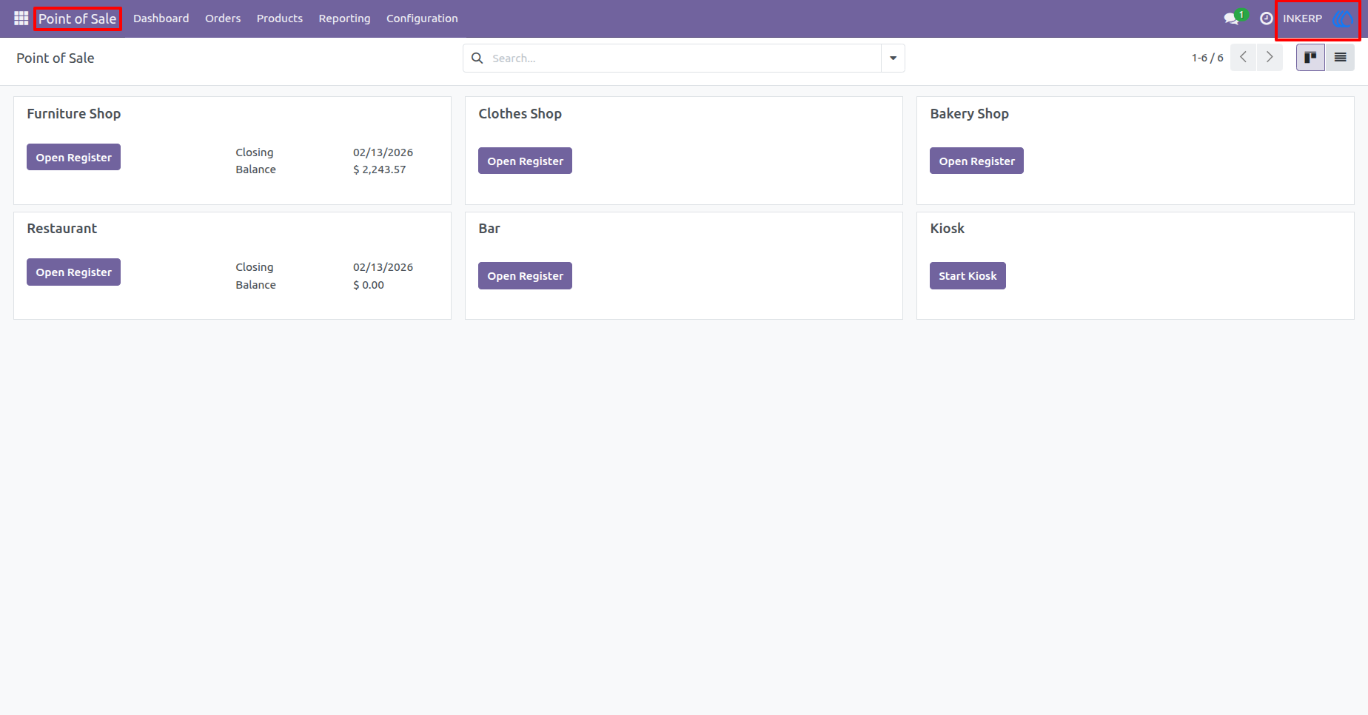Switch to Kanban view
Screen dimensions: 1368x715
(x=1310, y=57)
